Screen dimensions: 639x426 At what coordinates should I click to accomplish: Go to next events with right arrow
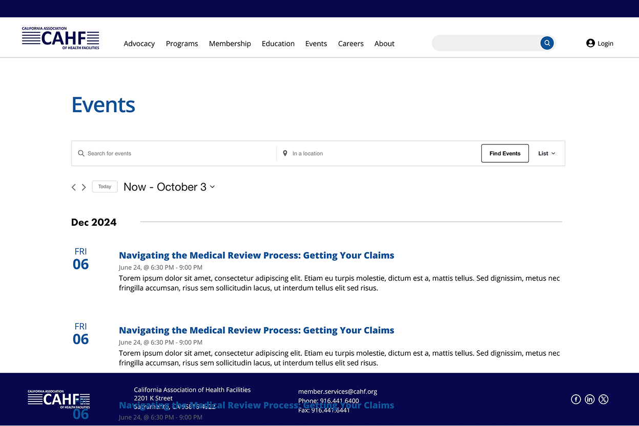point(84,187)
